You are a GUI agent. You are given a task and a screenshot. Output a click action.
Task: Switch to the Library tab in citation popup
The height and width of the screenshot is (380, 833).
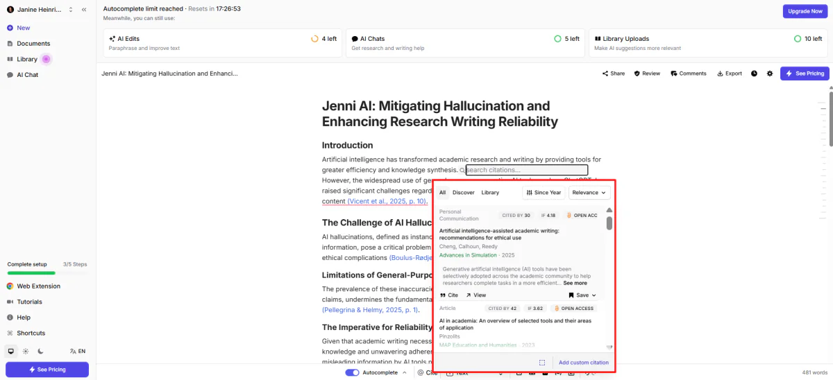pos(490,193)
